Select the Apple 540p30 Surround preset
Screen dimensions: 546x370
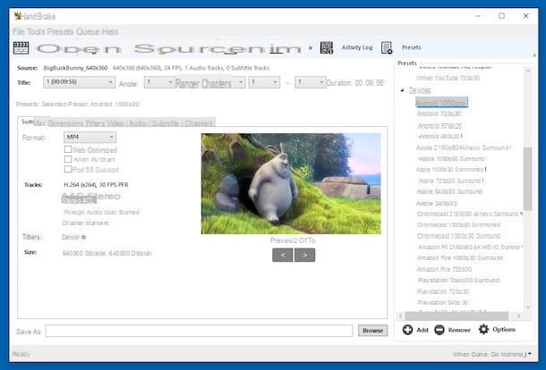pyautogui.click(x=449, y=191)
